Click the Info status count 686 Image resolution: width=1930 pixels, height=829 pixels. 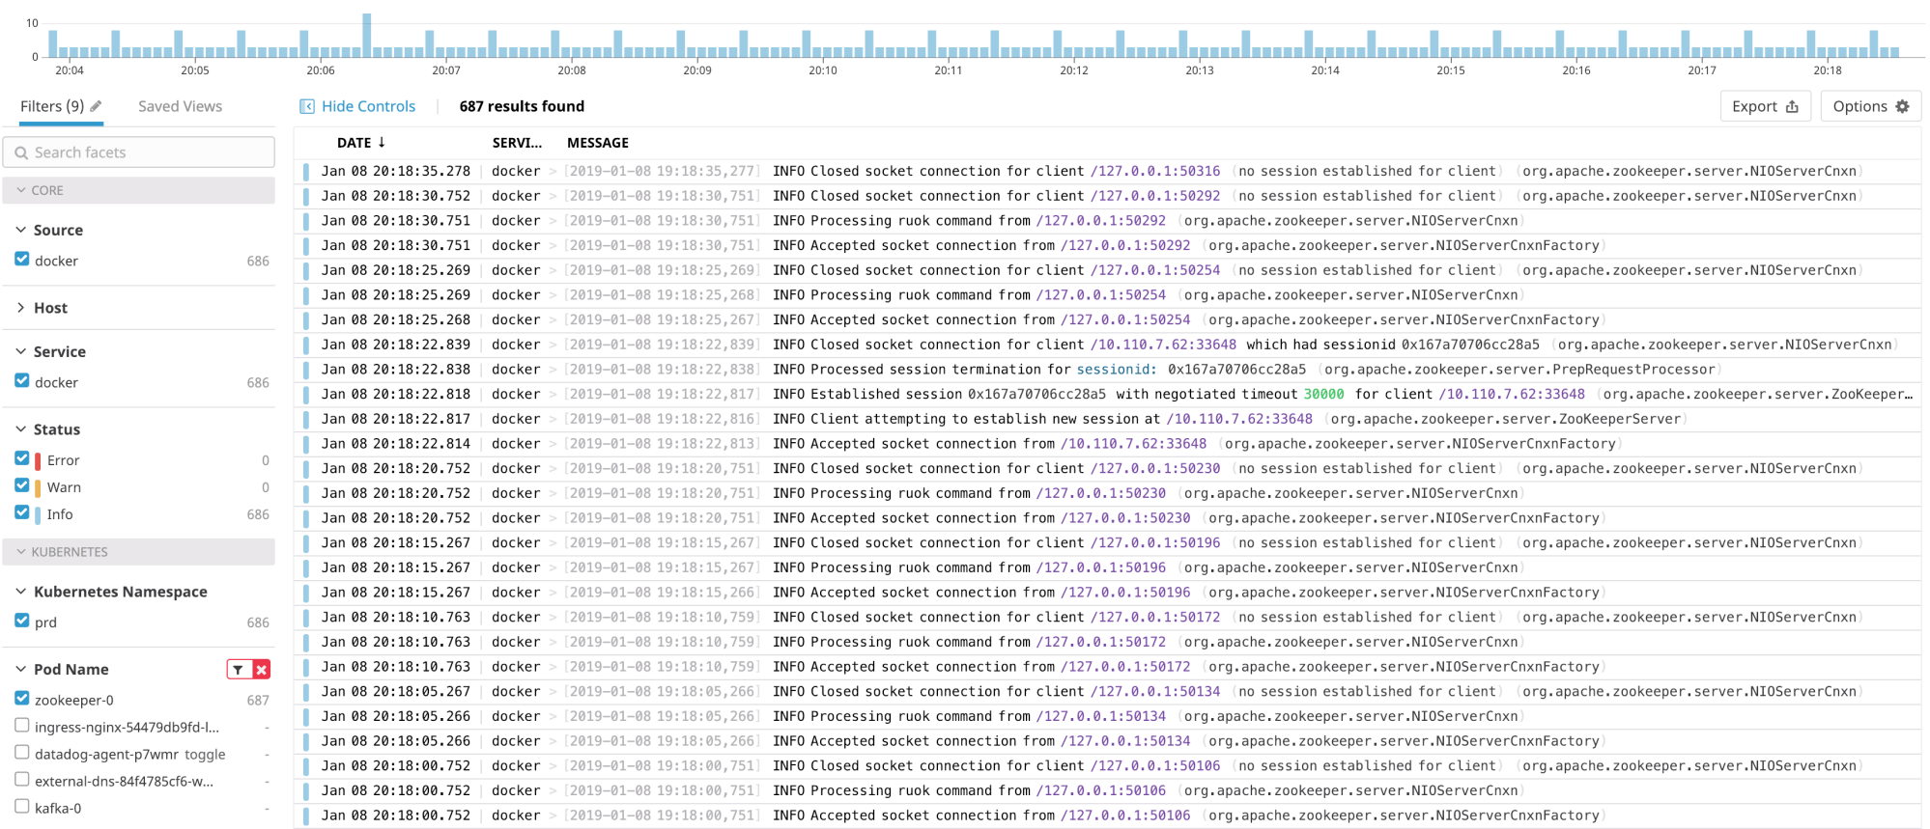coord(258,515)
